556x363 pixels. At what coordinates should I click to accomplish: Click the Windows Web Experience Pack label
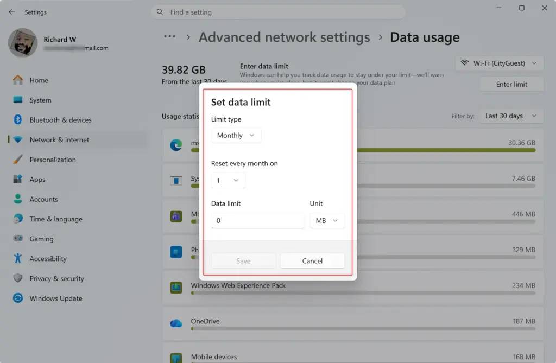(238, 285)
